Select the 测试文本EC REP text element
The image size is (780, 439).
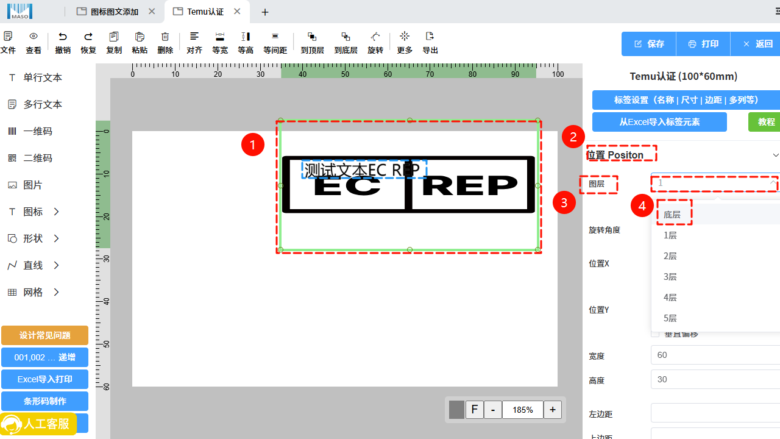(364, 169)
